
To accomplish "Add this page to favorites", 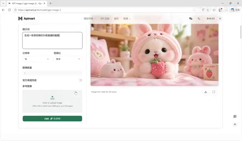I will [208, 10].
